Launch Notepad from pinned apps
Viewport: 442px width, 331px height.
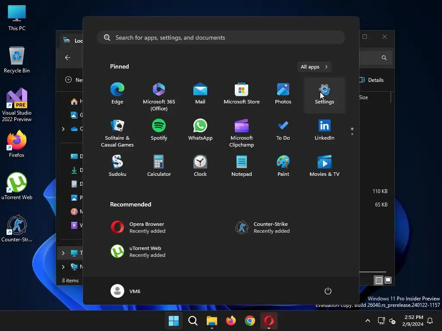pyautogui.click(x=242, y=166)
